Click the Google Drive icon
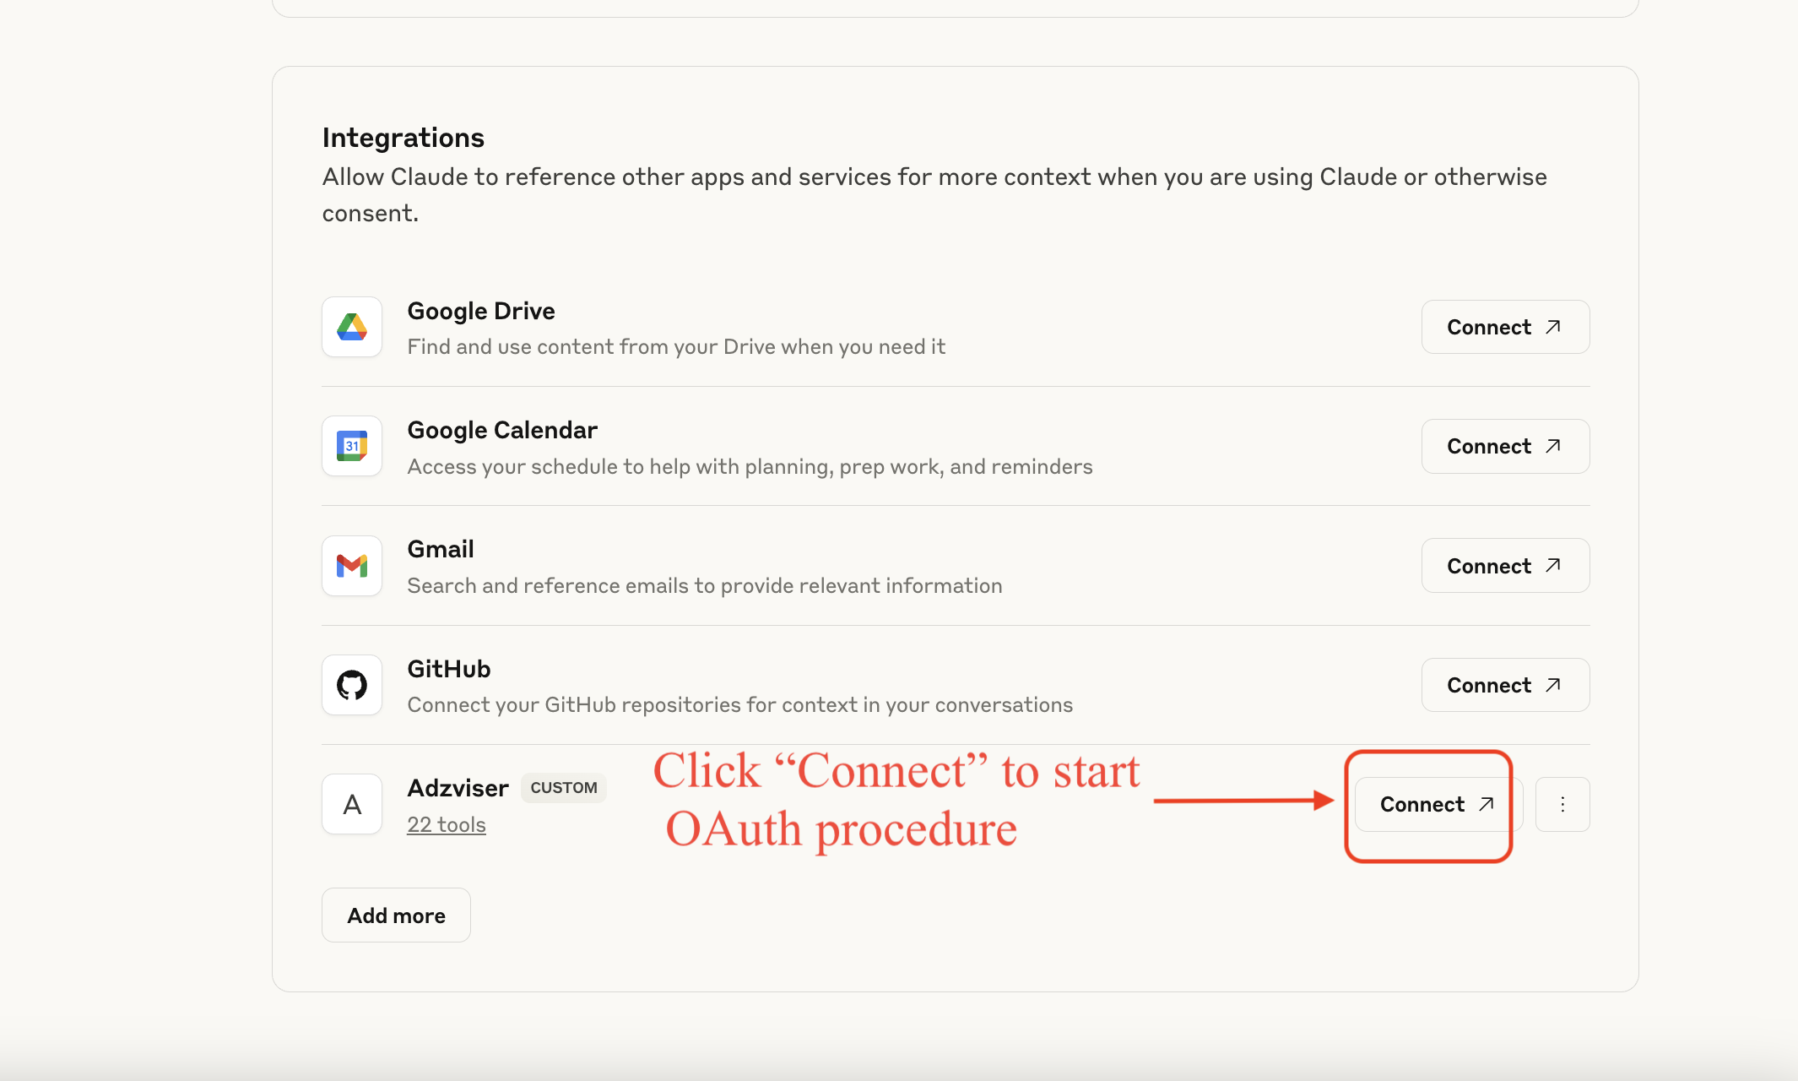This screenshot has width=1798, height=1081. pos(351,327)
